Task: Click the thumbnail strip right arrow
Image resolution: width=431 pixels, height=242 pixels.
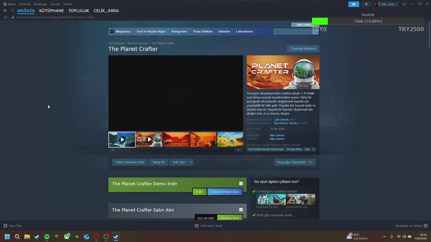Action: tap(239, 150)
